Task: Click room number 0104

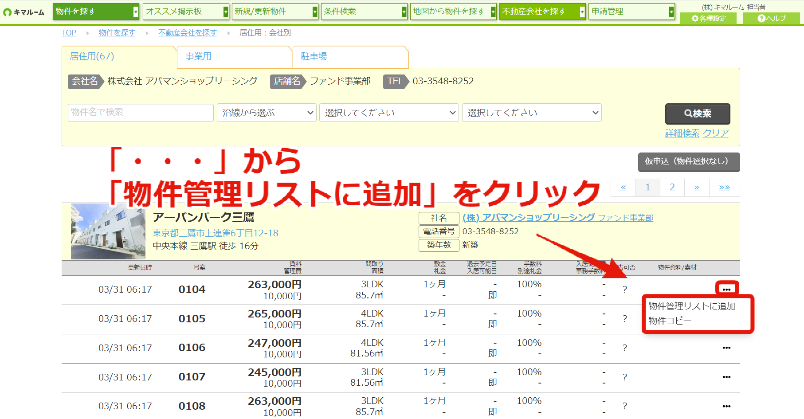Action: (x=192, y=290)
